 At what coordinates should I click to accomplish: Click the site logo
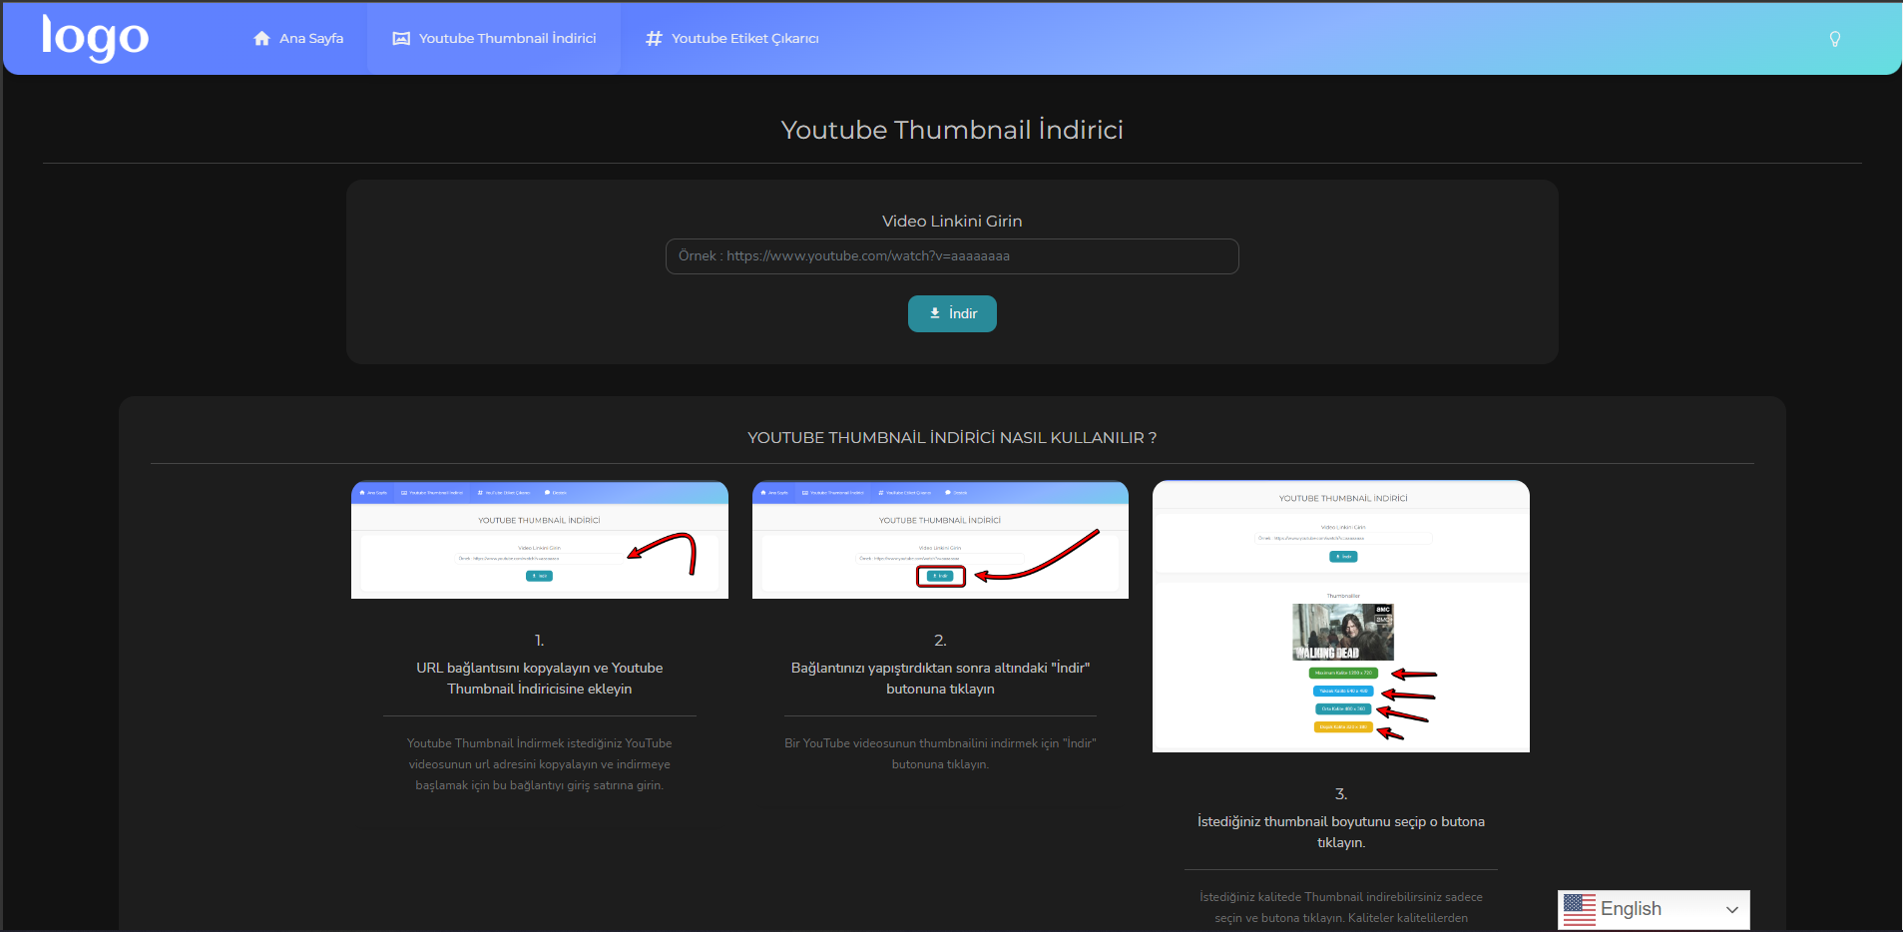[x=95, y=38]
